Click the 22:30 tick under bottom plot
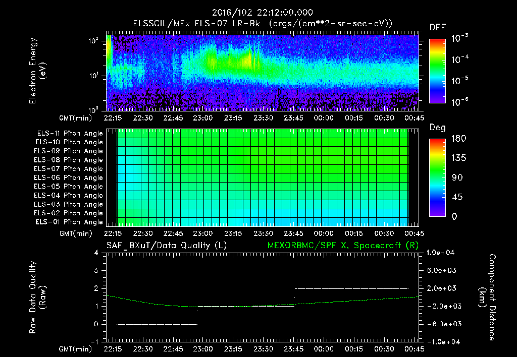Viewport: 517px width, 357px height. point(143,349)
